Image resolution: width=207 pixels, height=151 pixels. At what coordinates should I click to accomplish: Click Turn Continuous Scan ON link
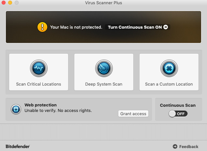coord(135,27)
